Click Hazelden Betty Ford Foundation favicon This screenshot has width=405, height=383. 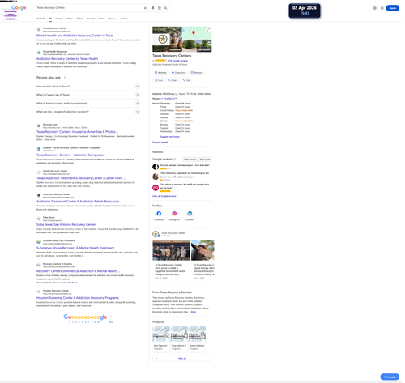coord(39,242)
